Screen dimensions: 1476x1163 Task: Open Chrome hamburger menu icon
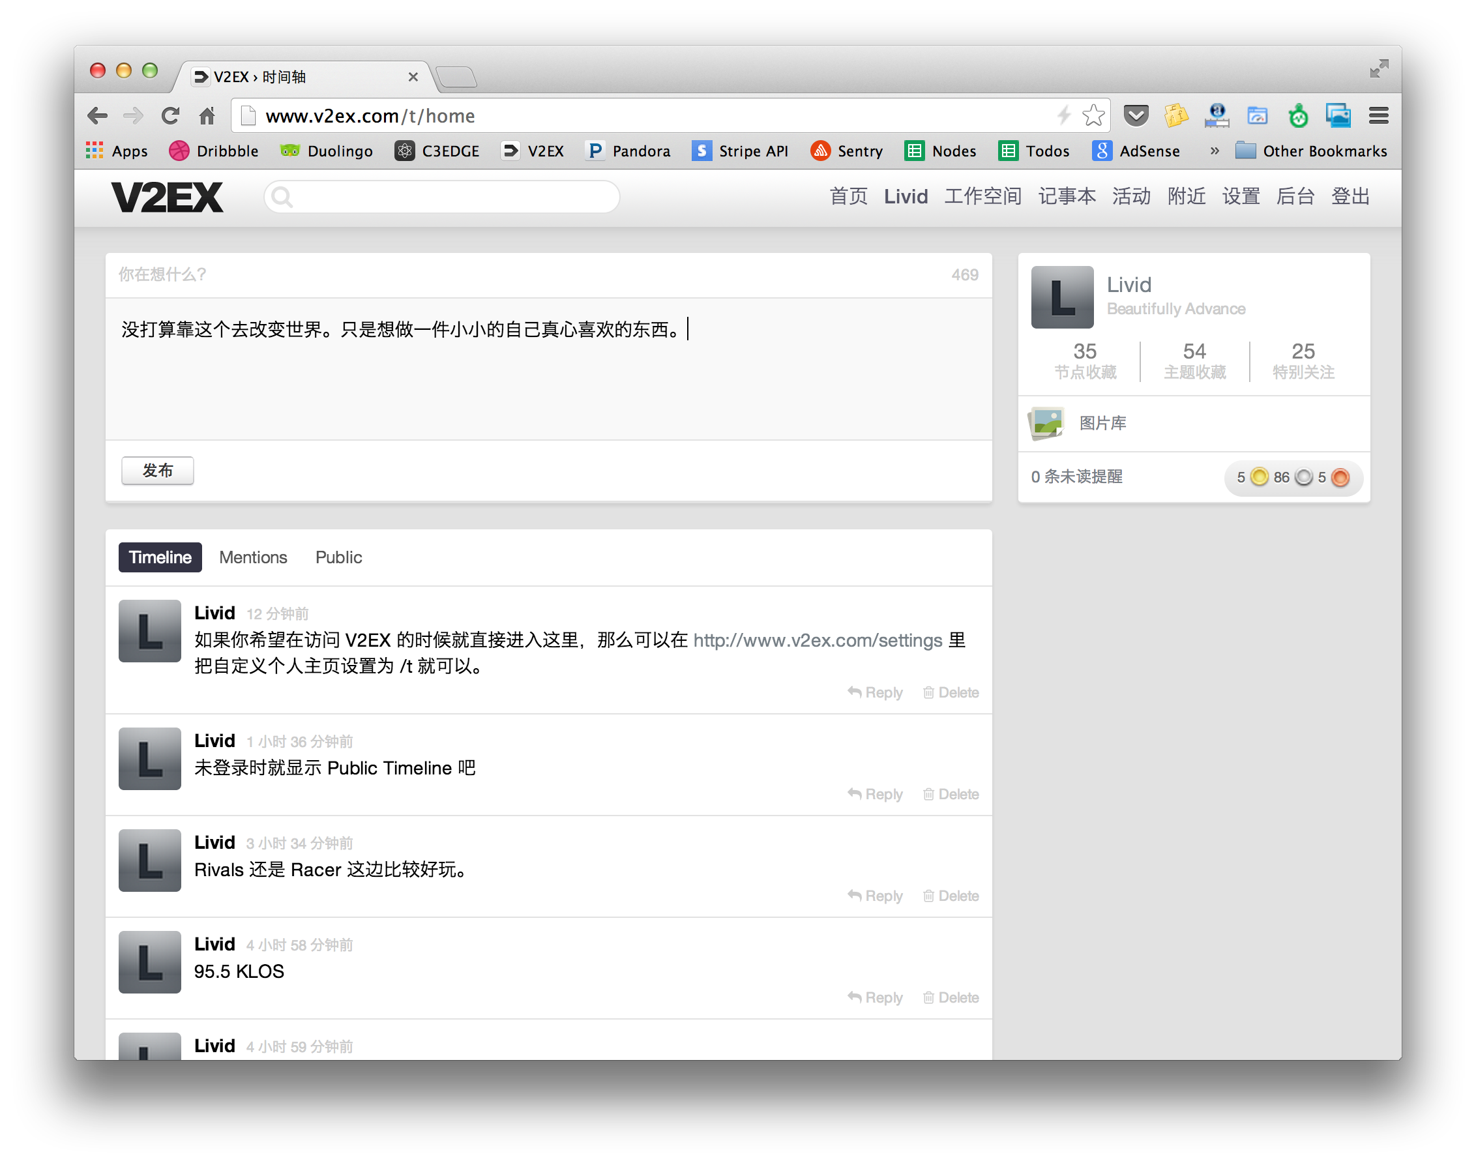coord(1379,116)
